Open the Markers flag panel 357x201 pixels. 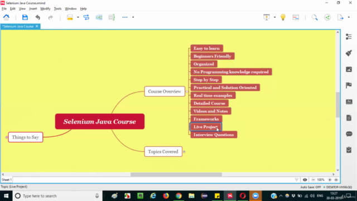click(349, 85)
